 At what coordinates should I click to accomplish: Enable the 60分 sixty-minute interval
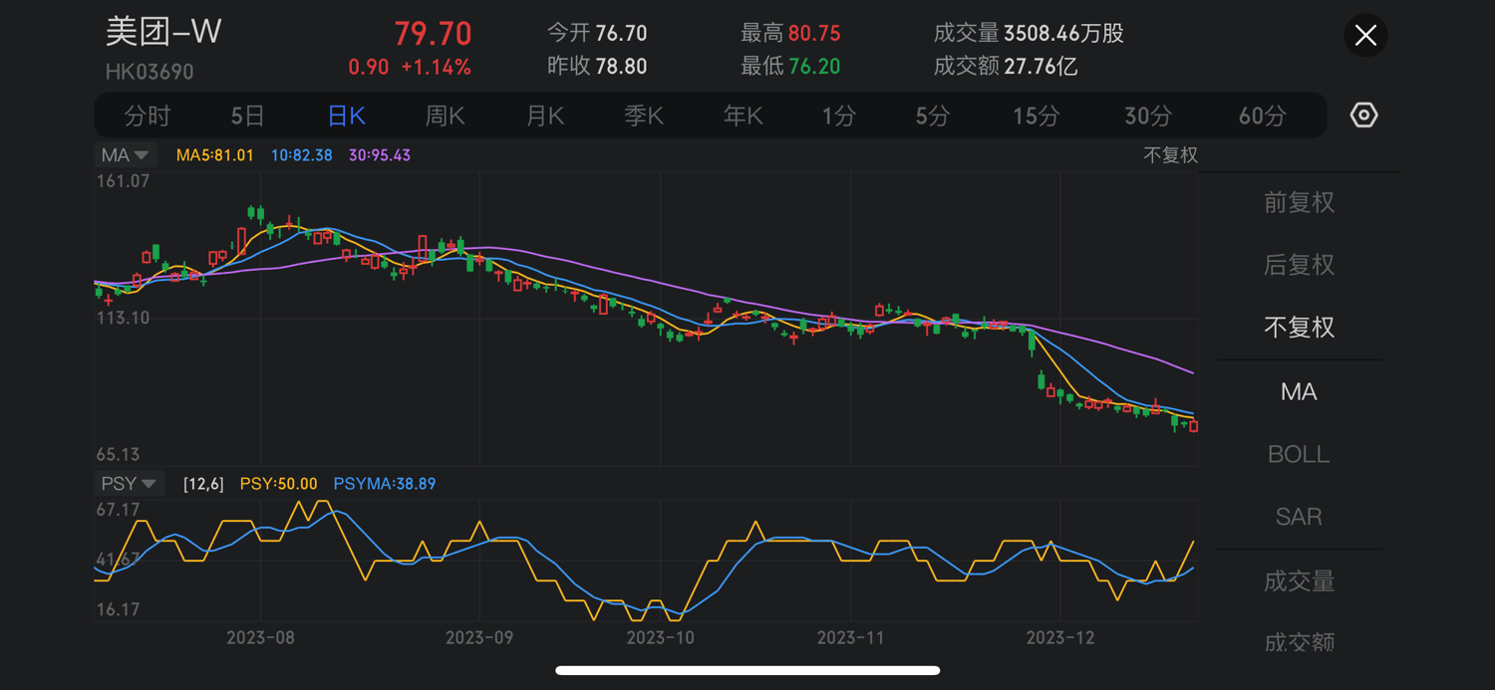pyautogui.click(x=1261, y=115)
